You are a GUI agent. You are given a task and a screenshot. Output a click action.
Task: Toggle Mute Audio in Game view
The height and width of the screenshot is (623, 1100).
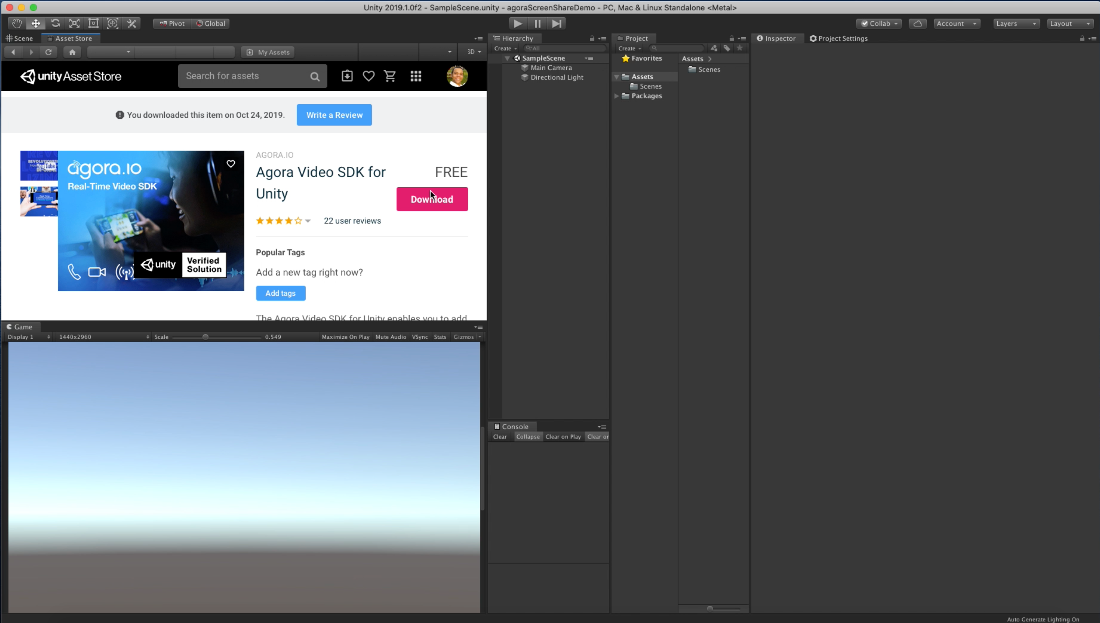pyautogui.click(x=391, y=337)
